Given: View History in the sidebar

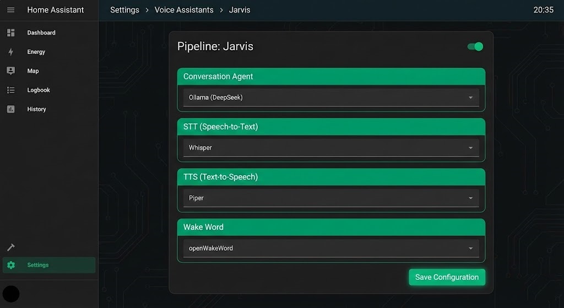Looking at the screenshot, I should pos(37,109).
